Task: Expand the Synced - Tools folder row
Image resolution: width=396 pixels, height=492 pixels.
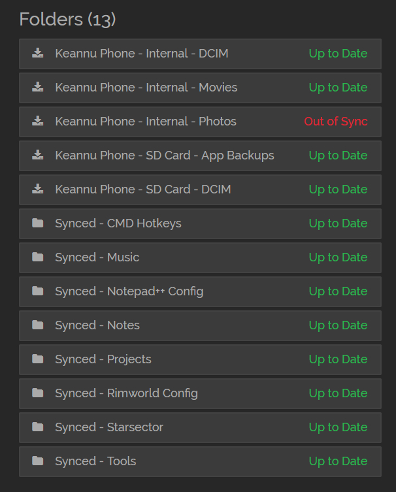Action: point(95,461)
